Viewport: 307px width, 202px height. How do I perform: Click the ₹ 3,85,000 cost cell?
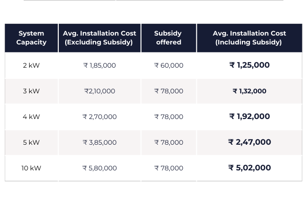click(x=99, y=142)
